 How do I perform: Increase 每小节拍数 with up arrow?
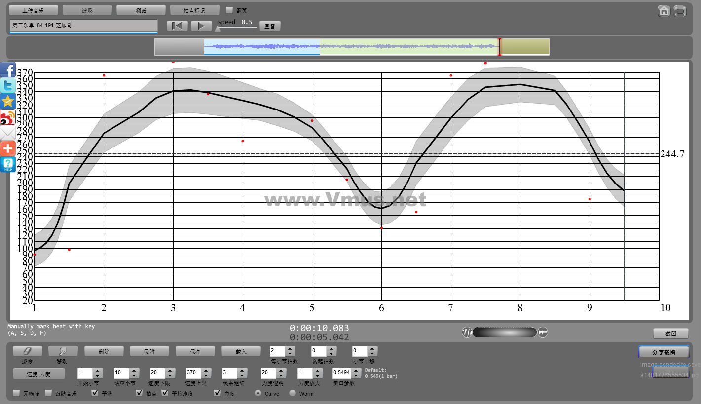[x=291, y=349]
